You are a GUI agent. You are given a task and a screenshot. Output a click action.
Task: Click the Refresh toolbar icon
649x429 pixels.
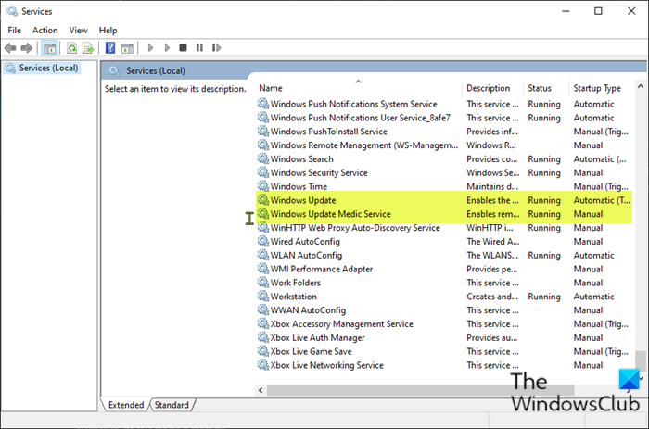[72, 48]
